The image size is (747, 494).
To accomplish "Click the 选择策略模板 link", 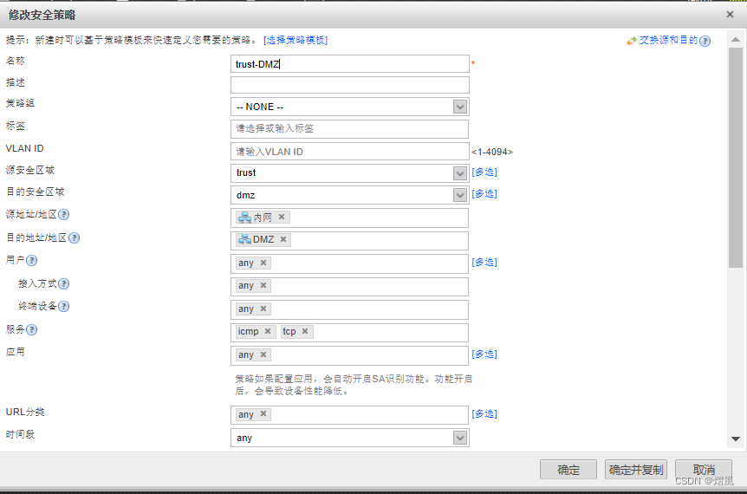I will tap(296, 40).
